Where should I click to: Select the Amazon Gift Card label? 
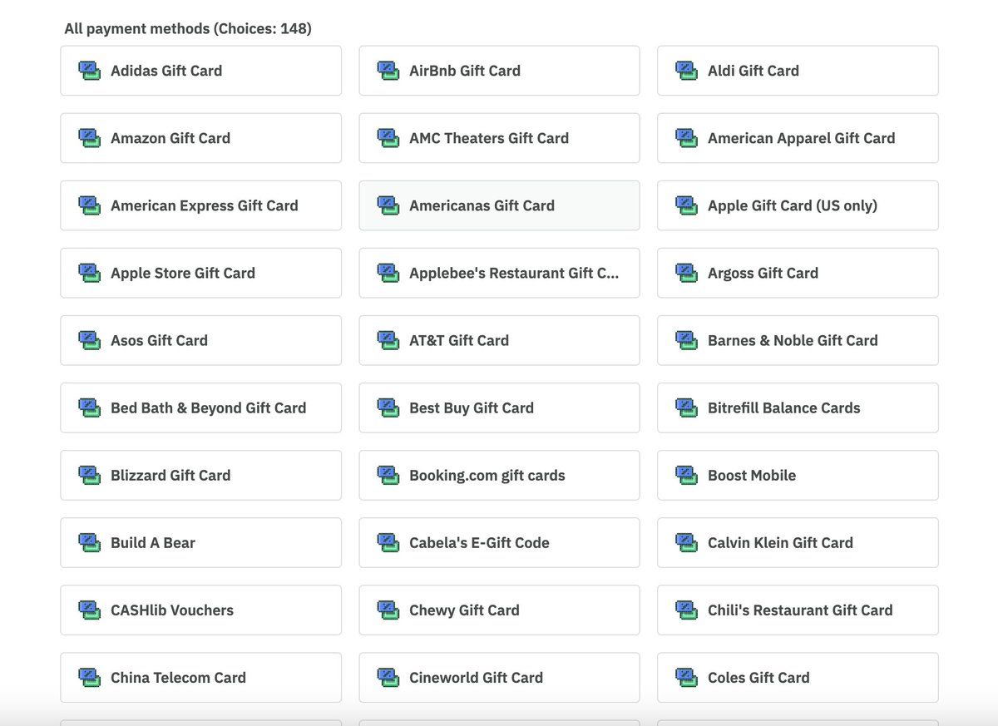coord(170,138)
